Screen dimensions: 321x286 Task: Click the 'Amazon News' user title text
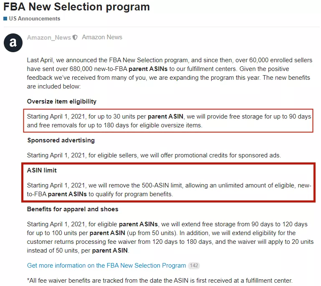102,37
